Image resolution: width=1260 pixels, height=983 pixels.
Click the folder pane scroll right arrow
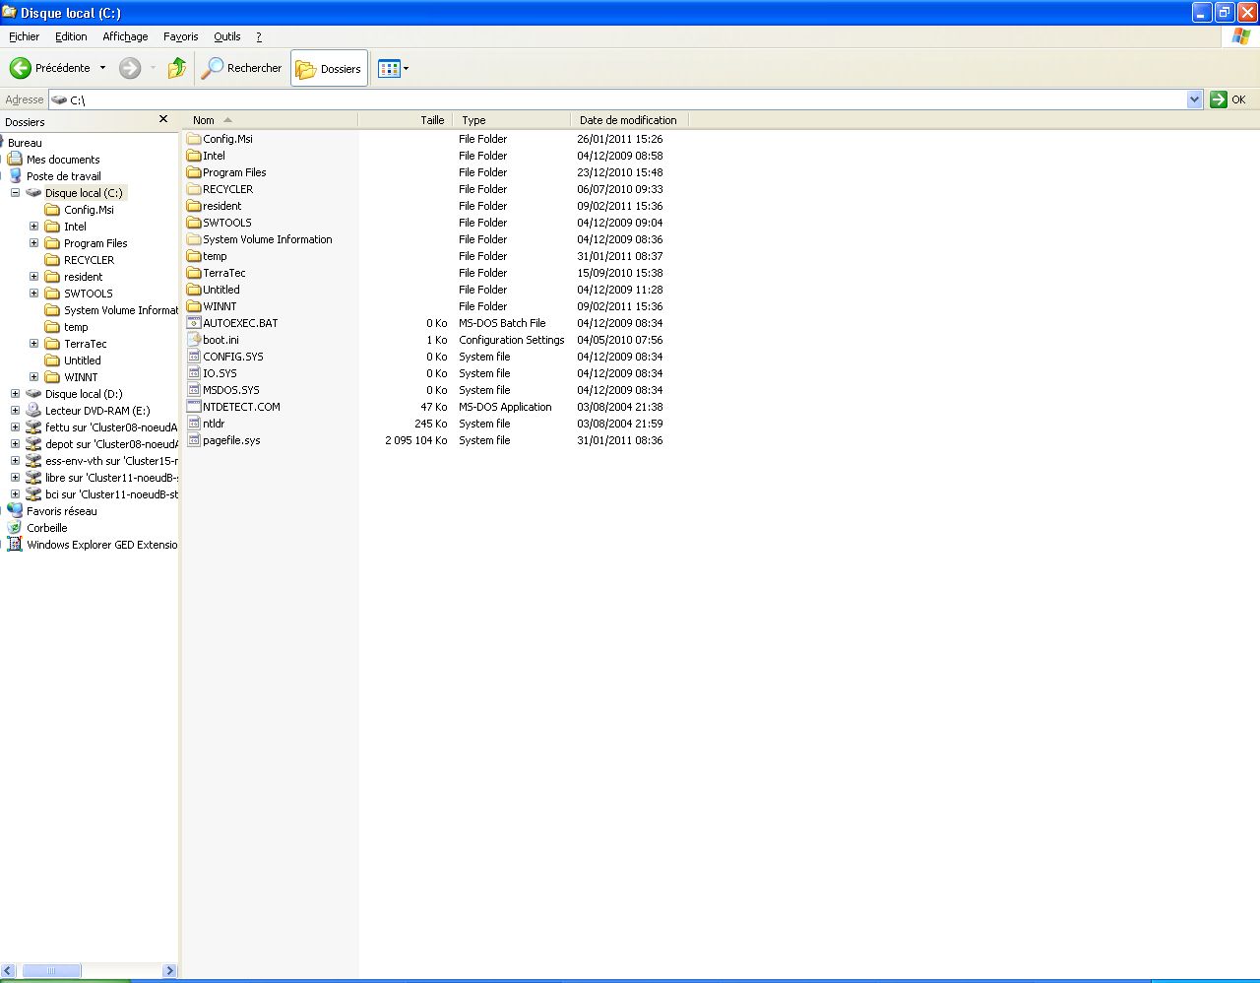[169, 971]
